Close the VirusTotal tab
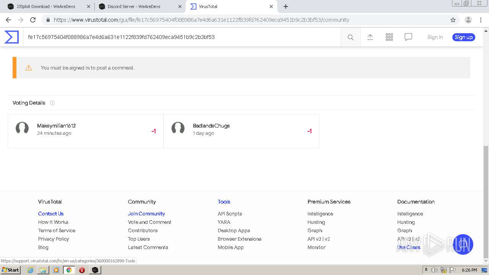489x275 pixels. pos(271,6)
